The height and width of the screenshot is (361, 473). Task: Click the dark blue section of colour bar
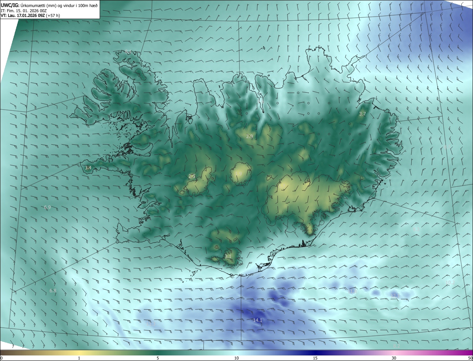(315, 353)
